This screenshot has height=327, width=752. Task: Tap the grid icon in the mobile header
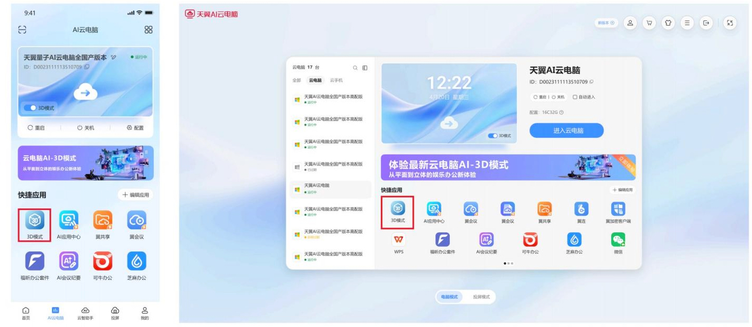[149, 30]
